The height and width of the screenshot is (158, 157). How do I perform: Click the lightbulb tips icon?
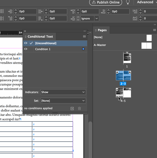[x=128, y=2]
